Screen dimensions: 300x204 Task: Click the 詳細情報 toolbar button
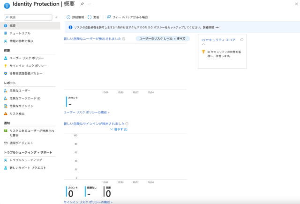coord(75,17)
